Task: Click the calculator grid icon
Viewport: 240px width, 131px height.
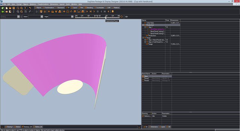Action: tap(26, 11)
